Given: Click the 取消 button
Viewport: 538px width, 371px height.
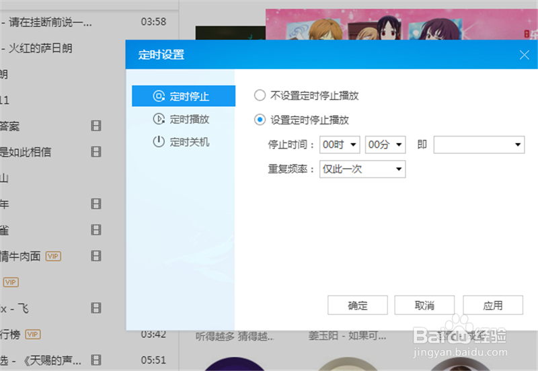Looking at the screenshot, I should pyautogui.click(x=424, y=305).
